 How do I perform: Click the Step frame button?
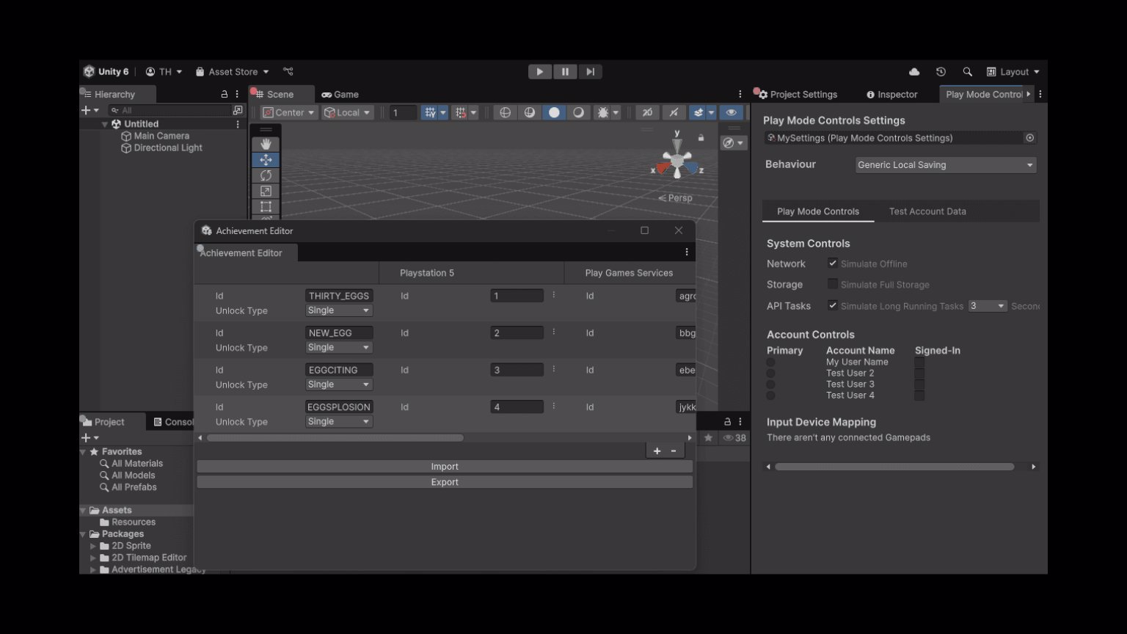590,72
